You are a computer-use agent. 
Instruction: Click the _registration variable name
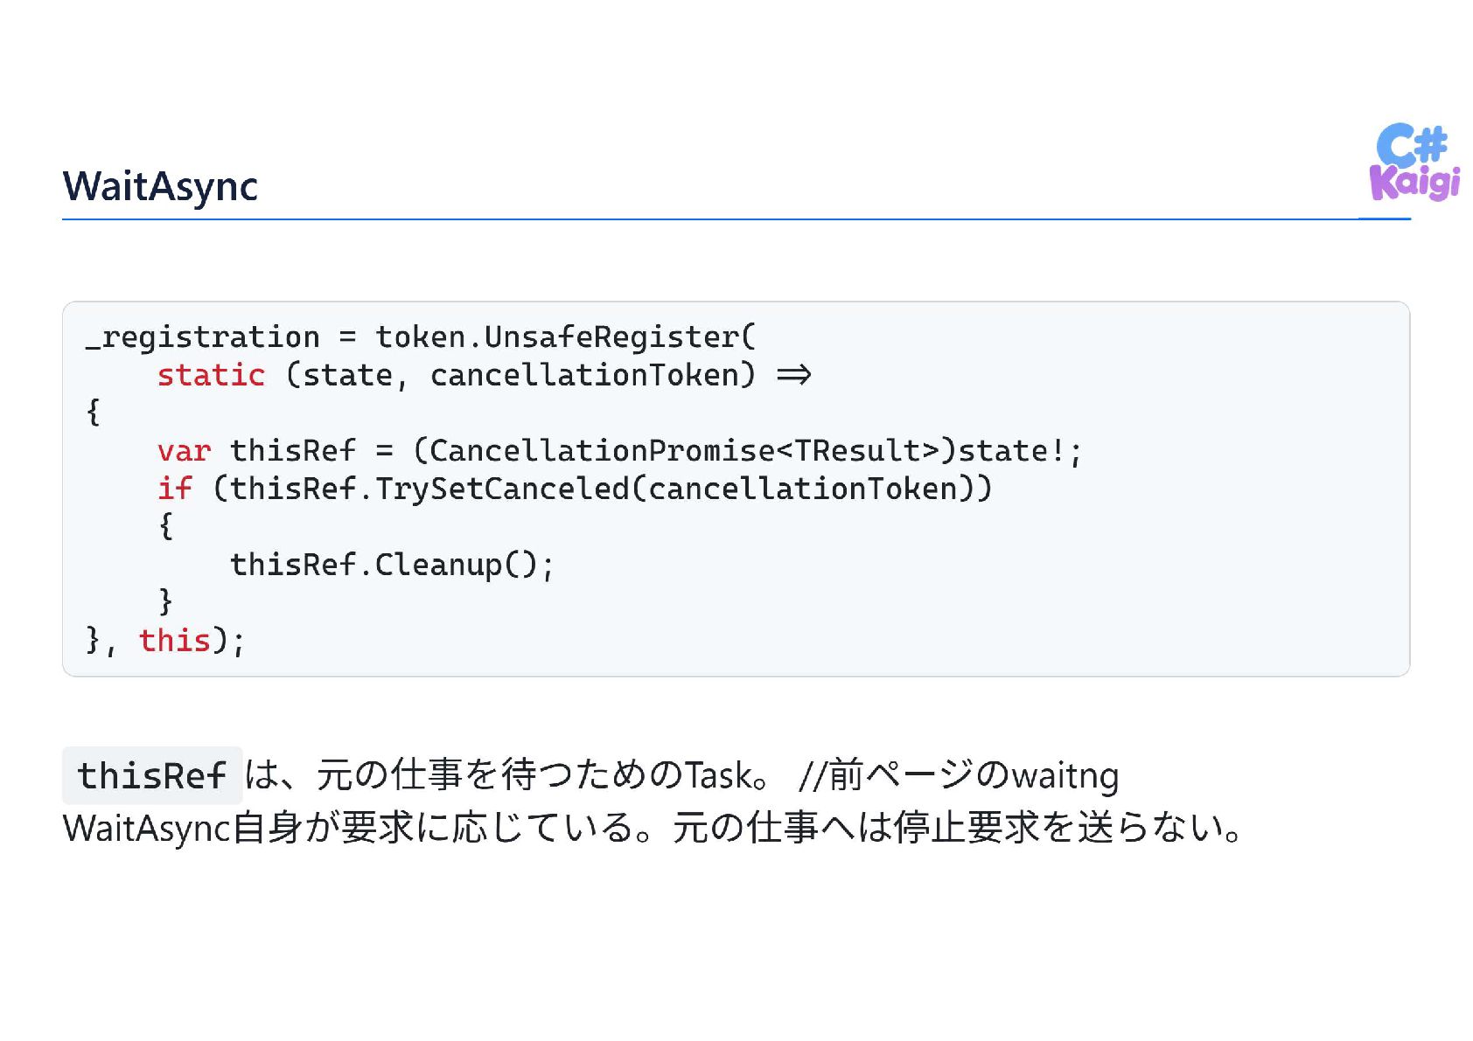point(203,337)
